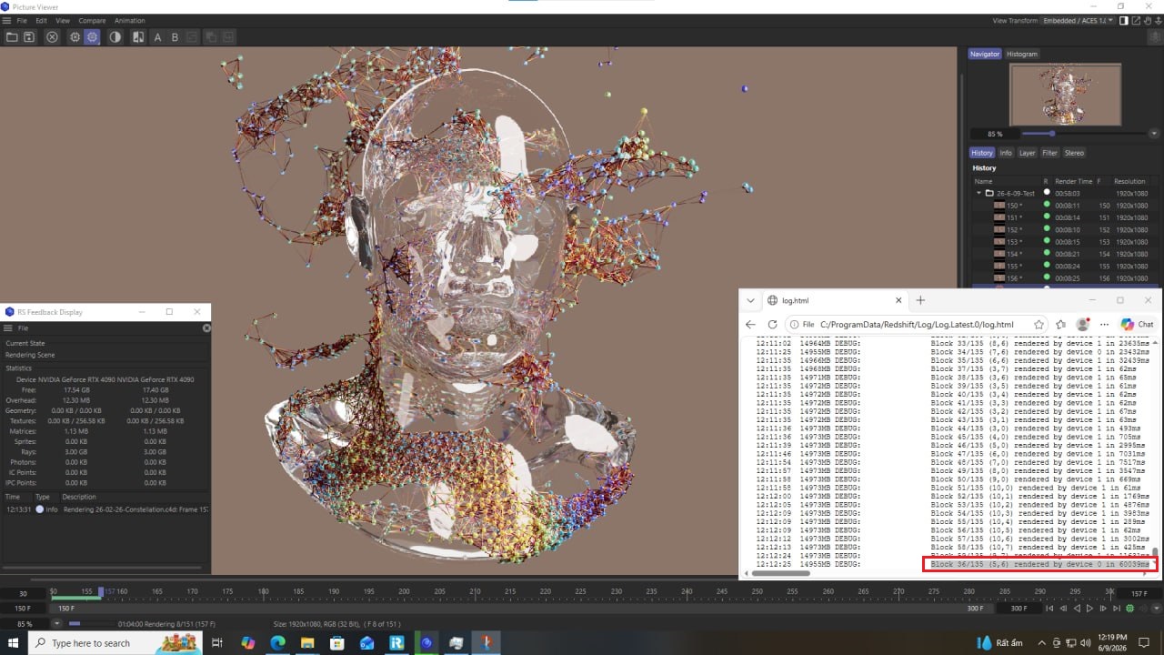The width and height of the screenshot is (1164, 655).
Task: Toggle the AB Compare split-view icon
Action: click(138, 37)
